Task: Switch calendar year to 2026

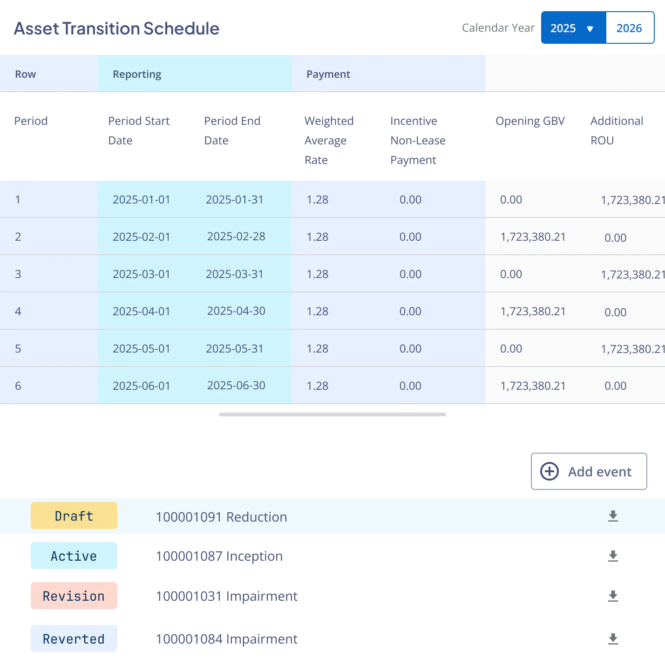Action: tap(630, 28)
